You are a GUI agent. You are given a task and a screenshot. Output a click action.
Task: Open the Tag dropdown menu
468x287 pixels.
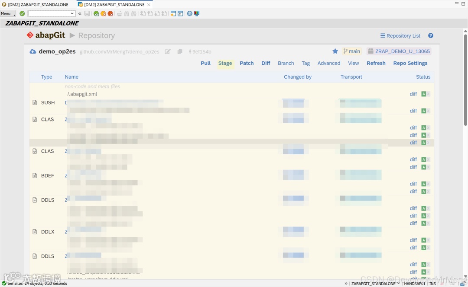305,63
